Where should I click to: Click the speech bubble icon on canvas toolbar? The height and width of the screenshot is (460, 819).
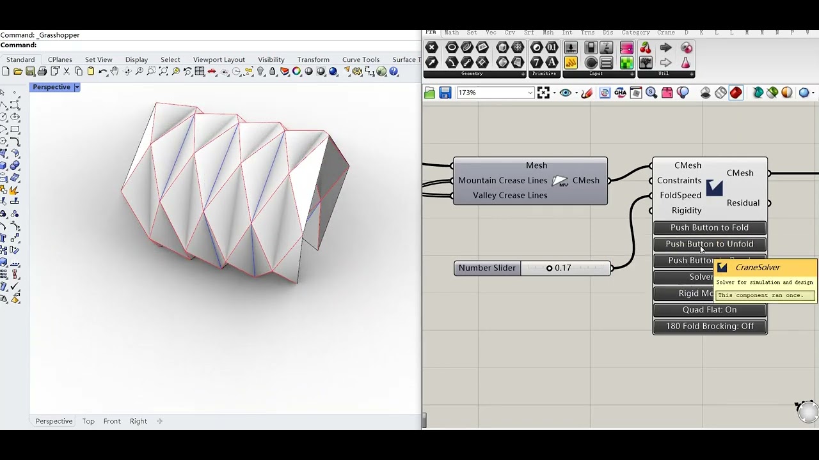click(683, 93)
